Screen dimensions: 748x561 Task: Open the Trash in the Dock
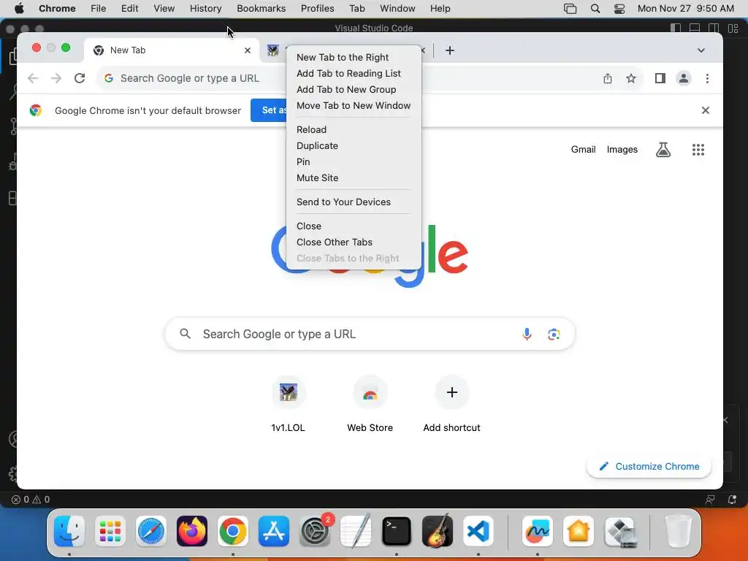[678, 531]
